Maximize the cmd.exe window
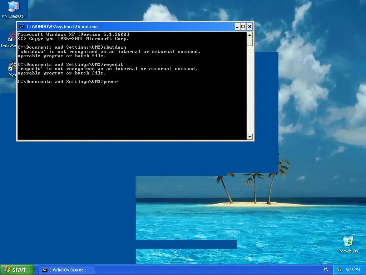The height and width of the screenshot is (275, 366). pyautogui.click(x=243, y=26)
